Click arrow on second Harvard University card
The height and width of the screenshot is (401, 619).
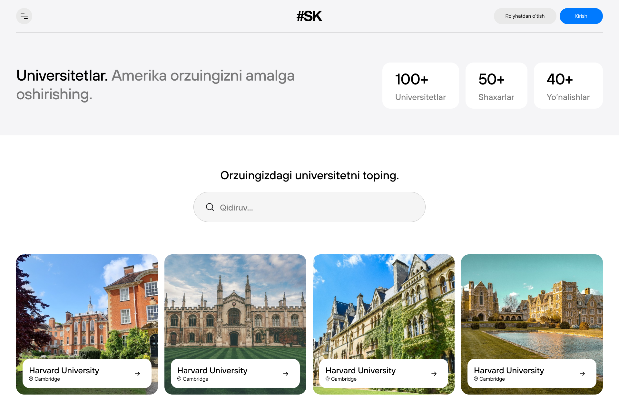(x=286, y=374)
